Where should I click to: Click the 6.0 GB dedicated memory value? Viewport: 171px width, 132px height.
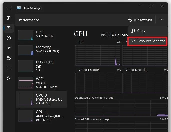pos(164,98)
